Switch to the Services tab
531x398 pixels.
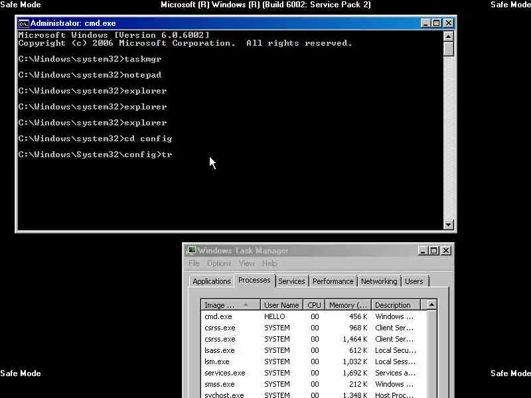click(291, 281)
